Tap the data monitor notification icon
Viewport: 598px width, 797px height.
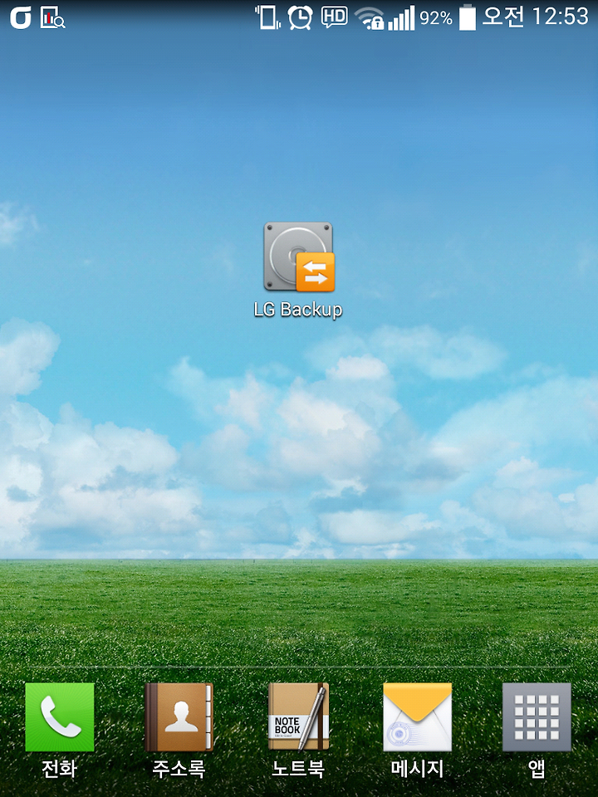tap(53, 17)
